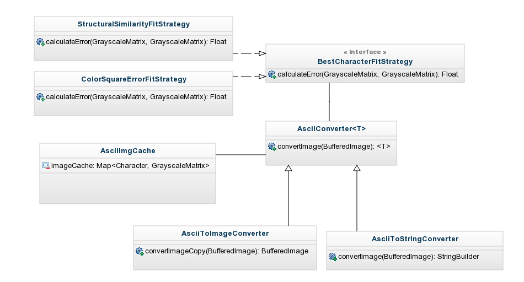Click calculateError operation text in BestCharacterFitStrategy

tap(367, 74)
